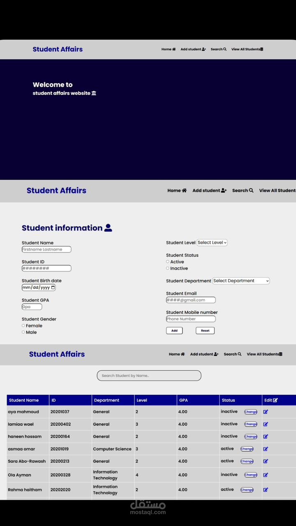The height and width of the screenshot is (526, 296).
Task: Change status for Ola Ayman
Action: (251, 475)
